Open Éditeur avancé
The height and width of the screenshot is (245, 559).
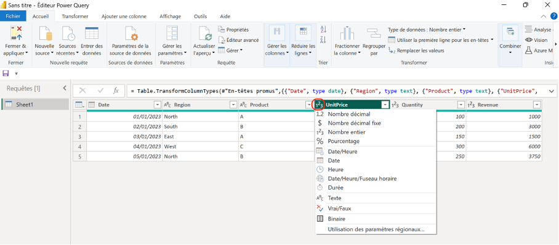(x=238, y=40)
